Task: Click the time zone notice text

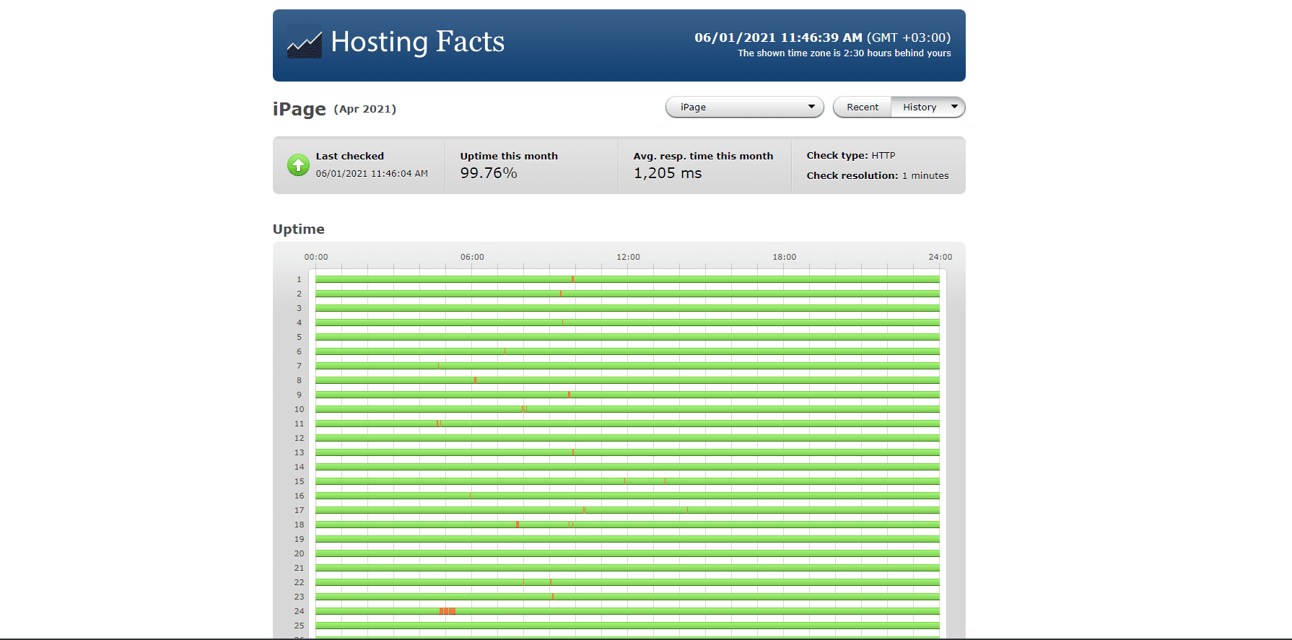Action: (844, 53)
